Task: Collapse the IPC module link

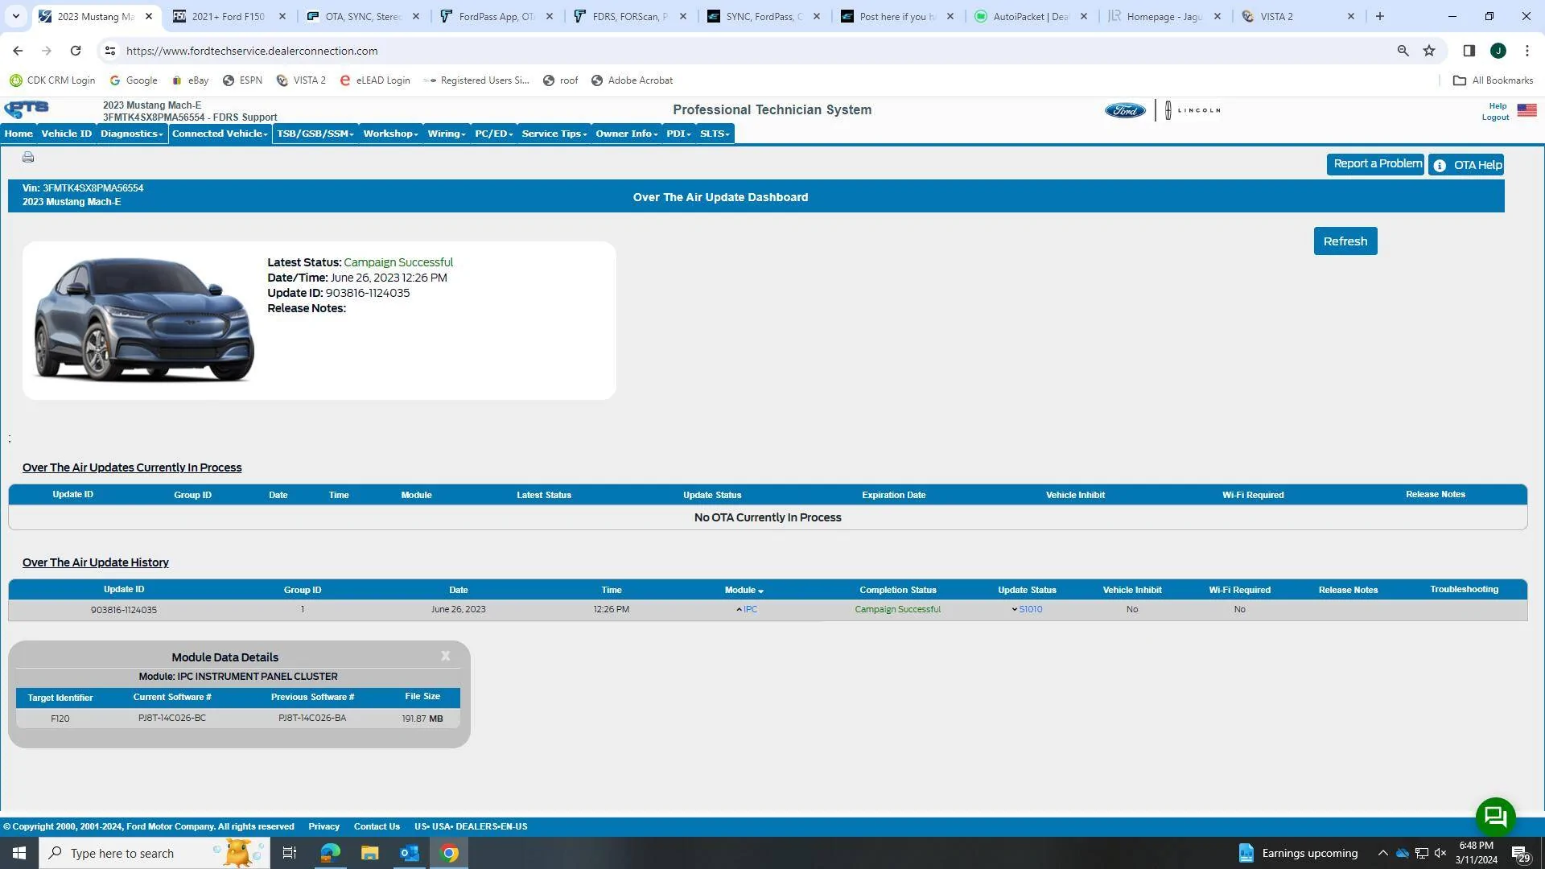Action: click(x=747, y=610)
